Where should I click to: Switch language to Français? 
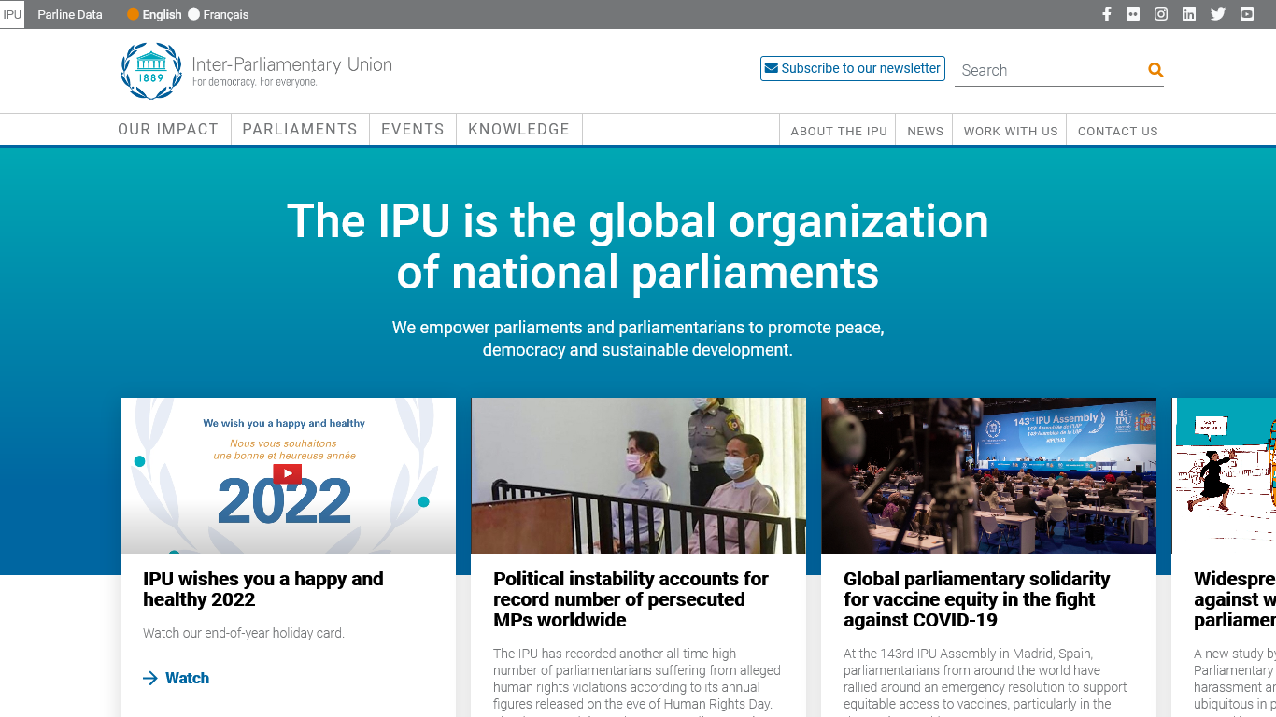click(x=219, y=14)
